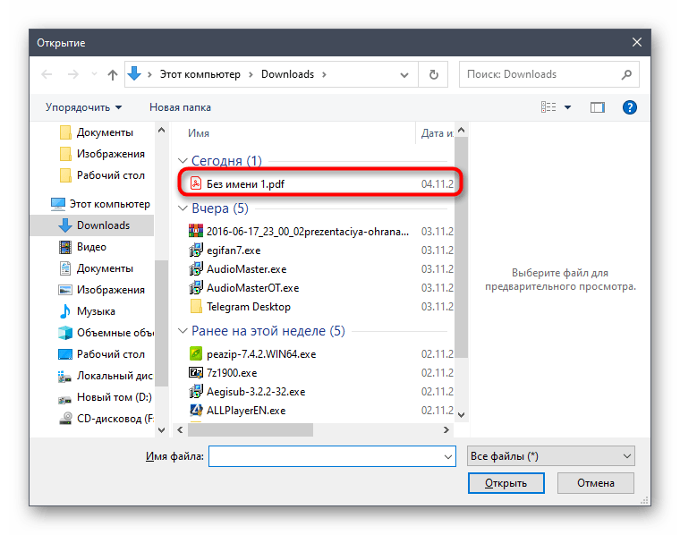Open 'Локальный диск' in the navigation tree

[106, 376]
